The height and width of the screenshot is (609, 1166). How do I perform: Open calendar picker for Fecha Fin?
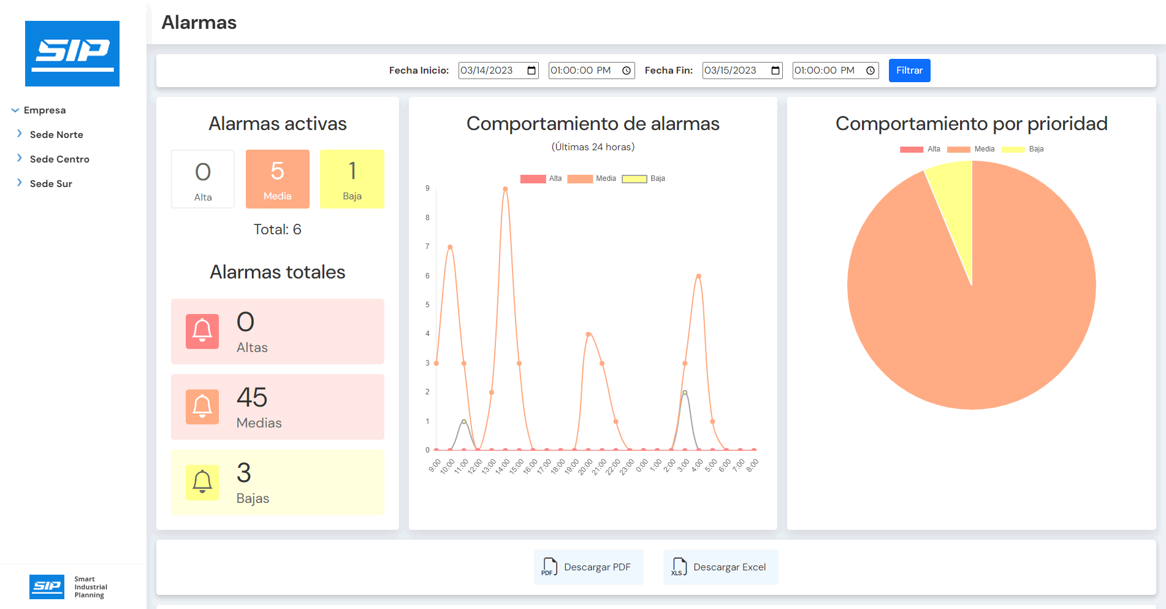point(775,71)
